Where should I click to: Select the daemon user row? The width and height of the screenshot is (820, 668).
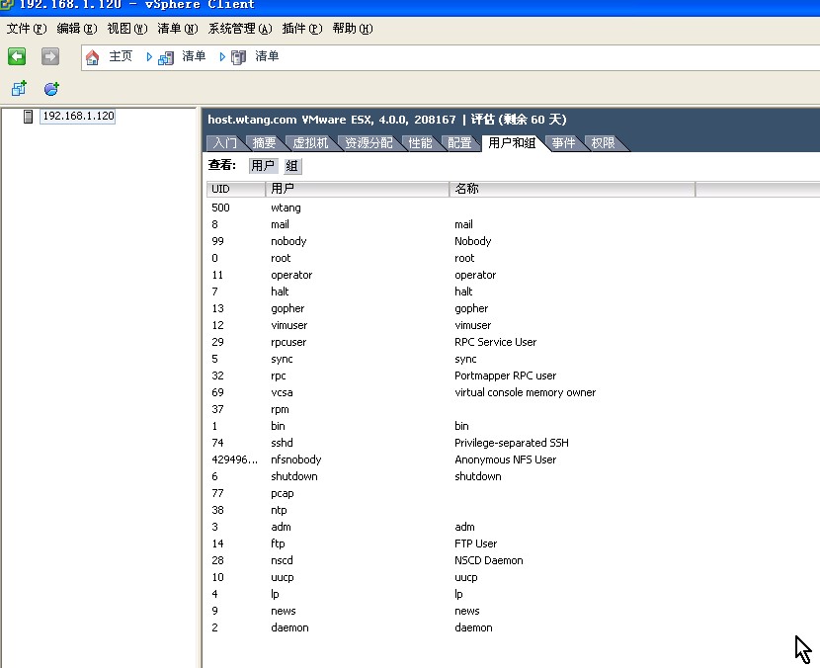[x=513, y=627]
